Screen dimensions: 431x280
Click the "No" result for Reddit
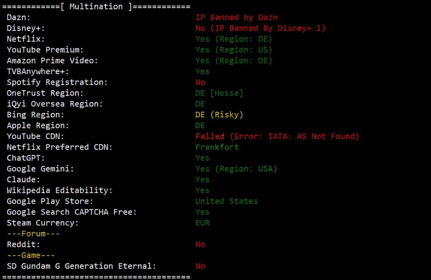pos(200,244)
